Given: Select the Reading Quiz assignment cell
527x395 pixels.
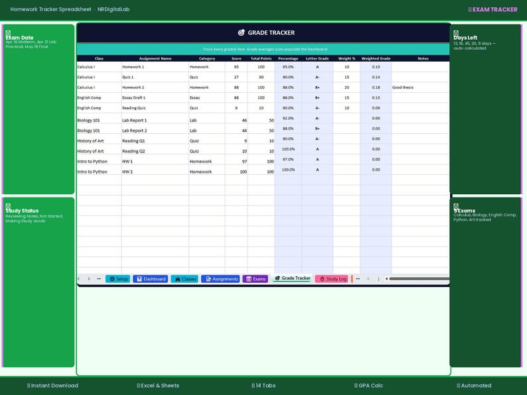Looking at the screenshot, I should pyautogui.click(x=155, y=108).
